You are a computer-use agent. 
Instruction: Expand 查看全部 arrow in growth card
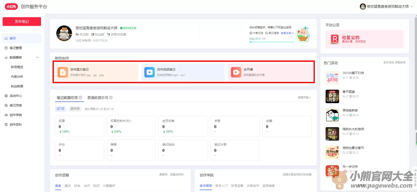click(293, 33)
